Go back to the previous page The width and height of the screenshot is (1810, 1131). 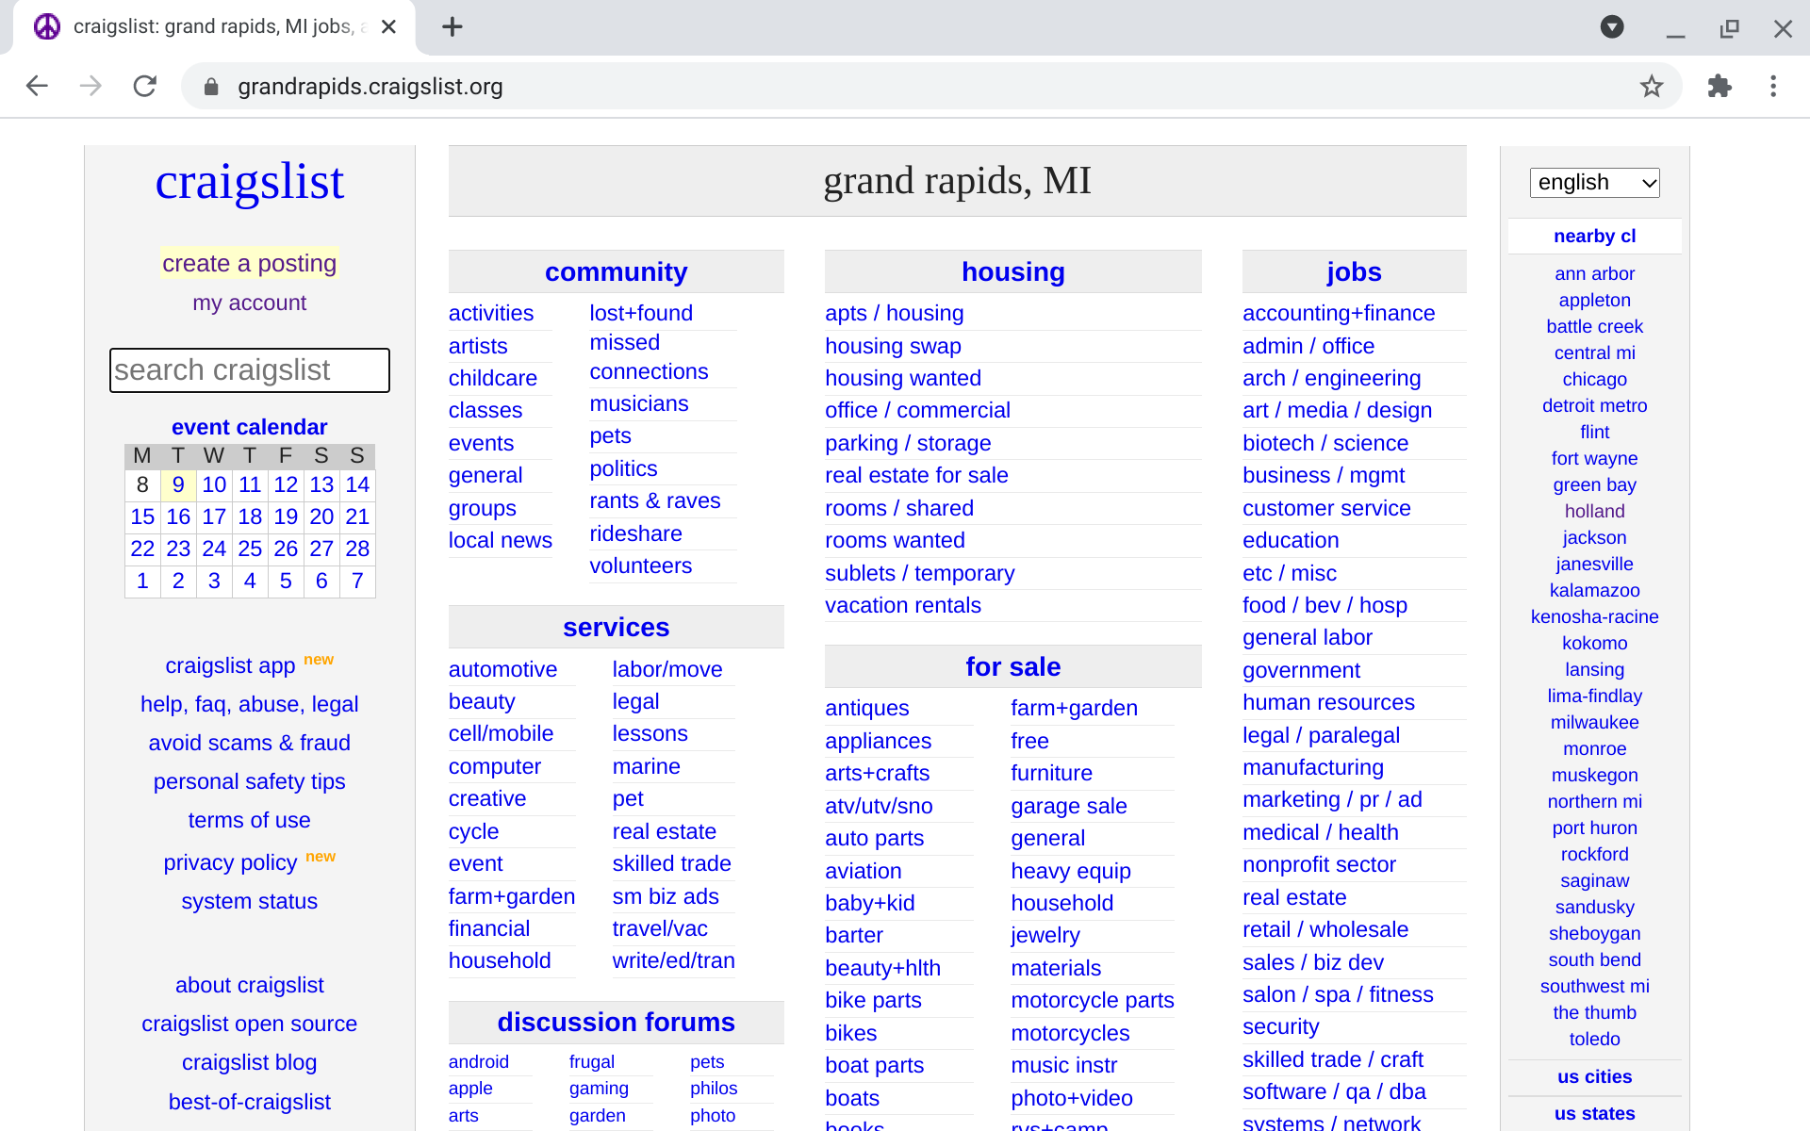(x=37, y=86)
